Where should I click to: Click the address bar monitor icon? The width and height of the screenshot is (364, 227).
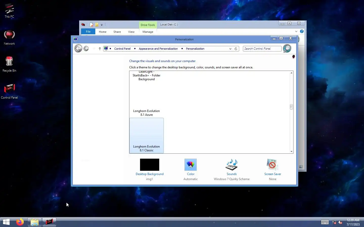[x=106, y=48]
